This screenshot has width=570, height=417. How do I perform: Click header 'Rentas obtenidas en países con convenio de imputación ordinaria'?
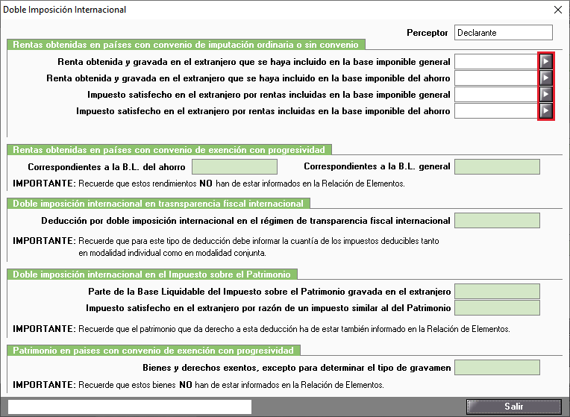[x=186, y=45]
